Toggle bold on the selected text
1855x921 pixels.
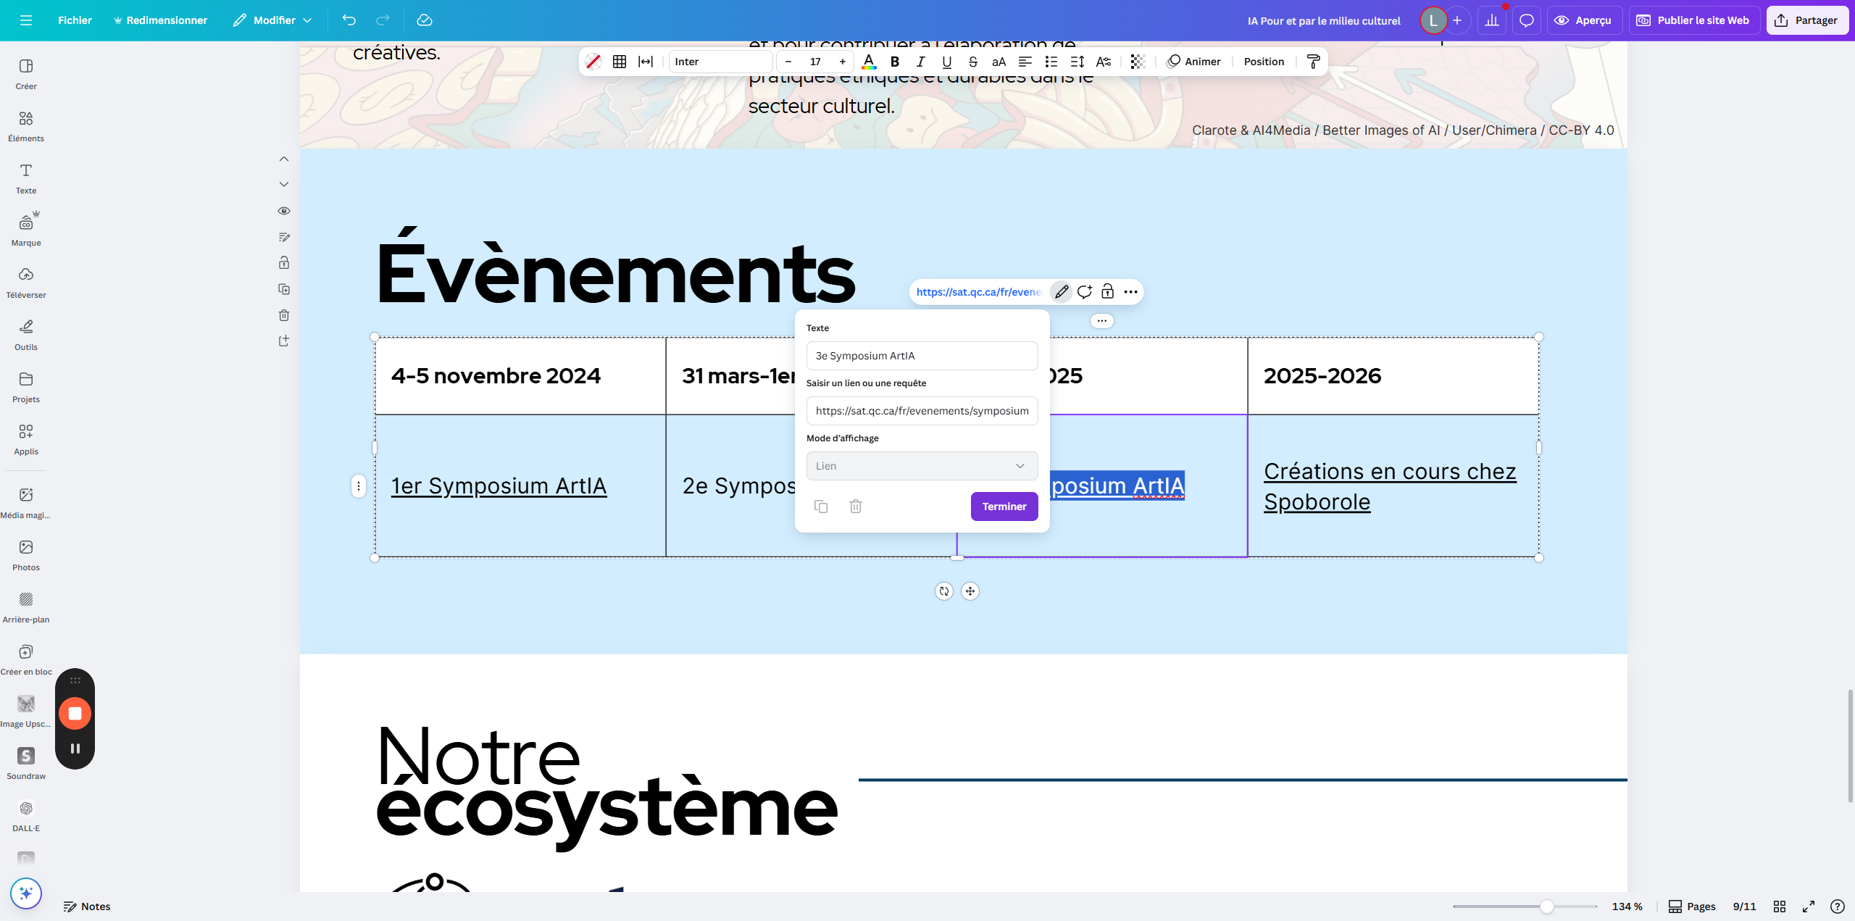pyautogui.click(x=894, y=62)
